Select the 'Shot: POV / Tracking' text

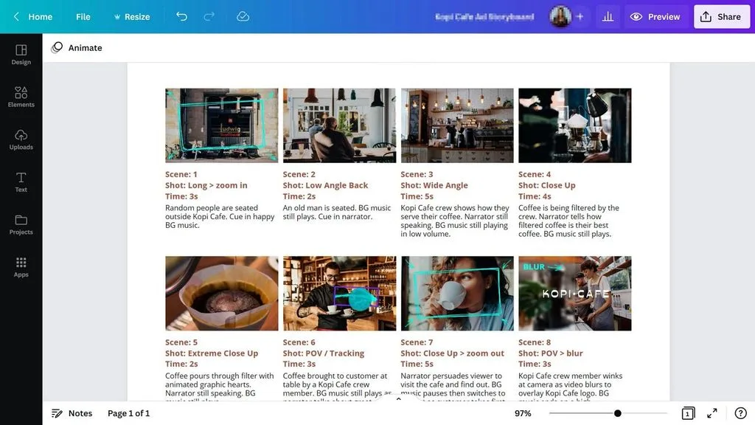tap(324, 353)
